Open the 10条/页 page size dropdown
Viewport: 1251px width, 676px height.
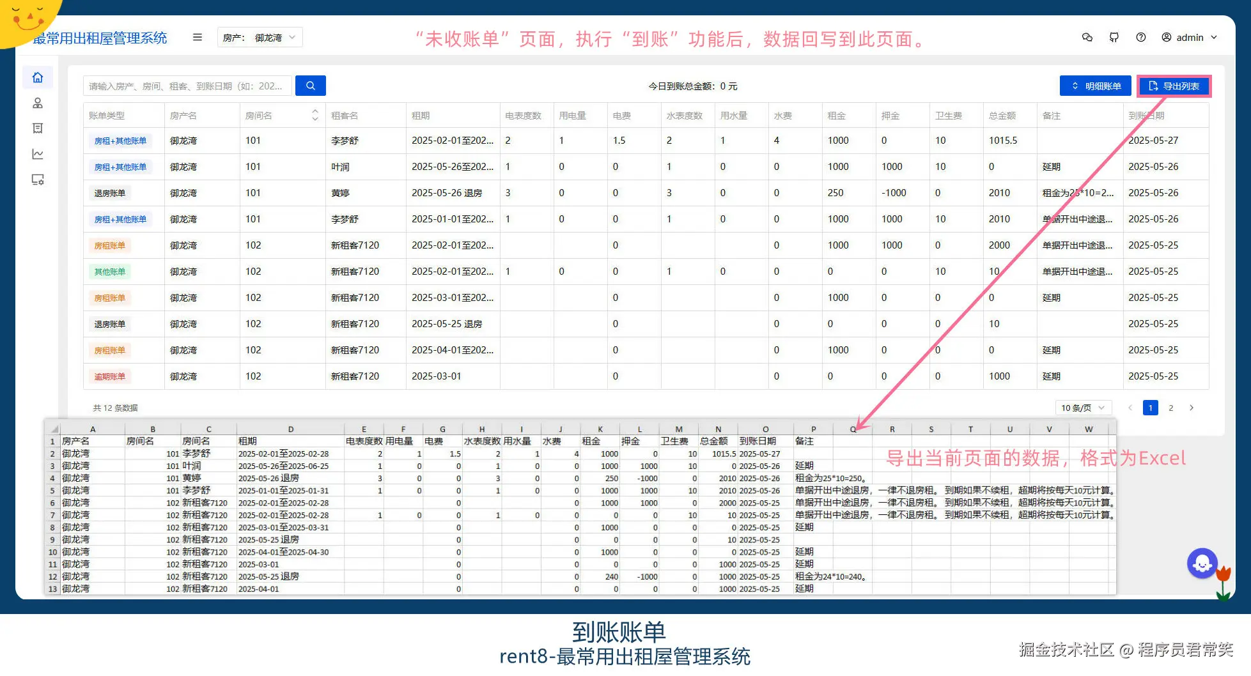(1083, 407)
